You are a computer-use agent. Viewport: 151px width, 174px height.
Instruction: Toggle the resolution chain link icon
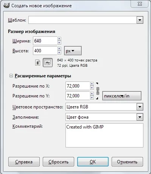click(98, 91)
